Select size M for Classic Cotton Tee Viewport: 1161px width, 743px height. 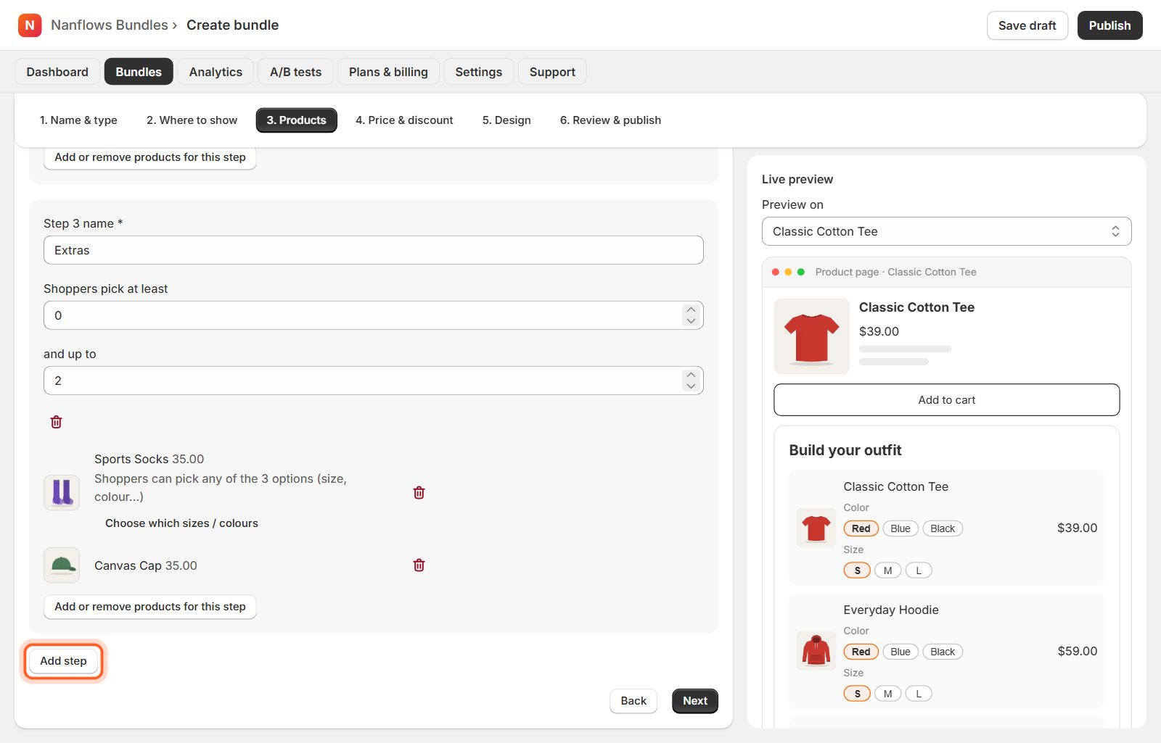click(887, 570)
